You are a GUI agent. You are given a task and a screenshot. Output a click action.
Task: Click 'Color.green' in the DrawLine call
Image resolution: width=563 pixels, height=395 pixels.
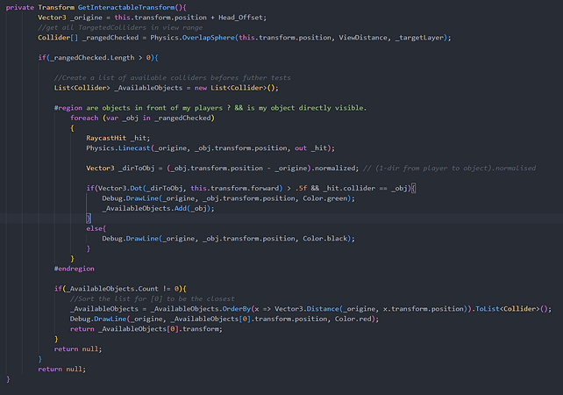point(325,198)
